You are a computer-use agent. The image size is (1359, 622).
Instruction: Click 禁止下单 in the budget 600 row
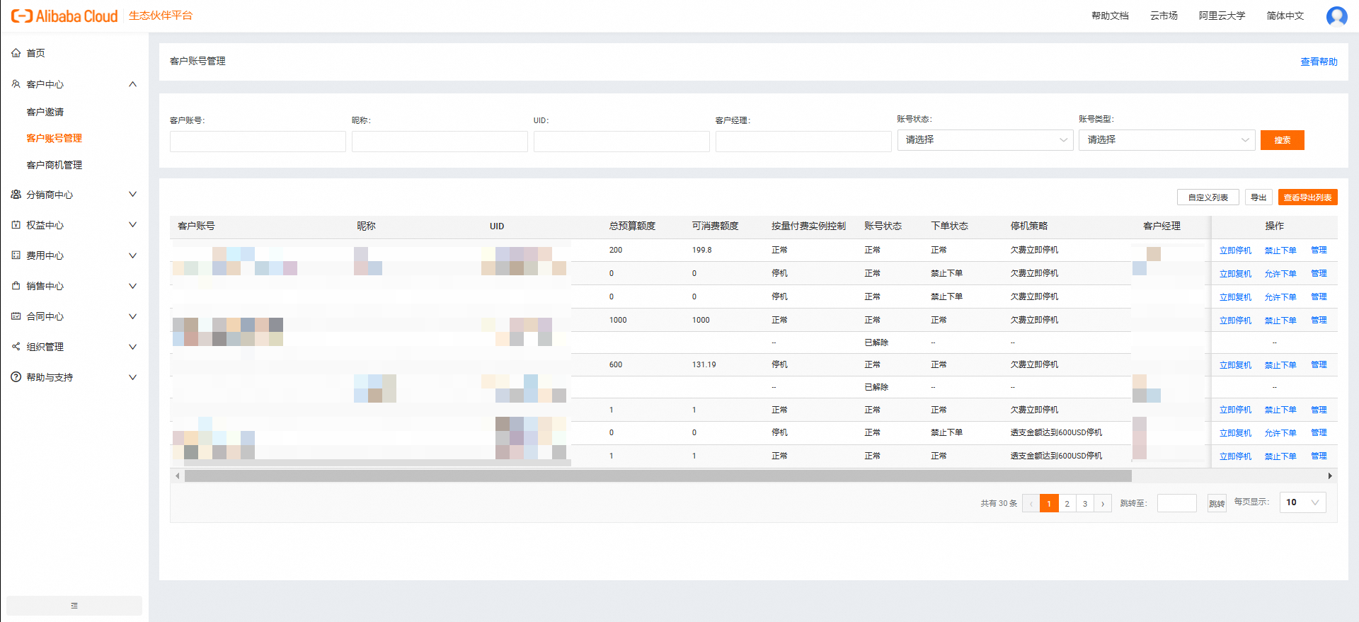1280,365
